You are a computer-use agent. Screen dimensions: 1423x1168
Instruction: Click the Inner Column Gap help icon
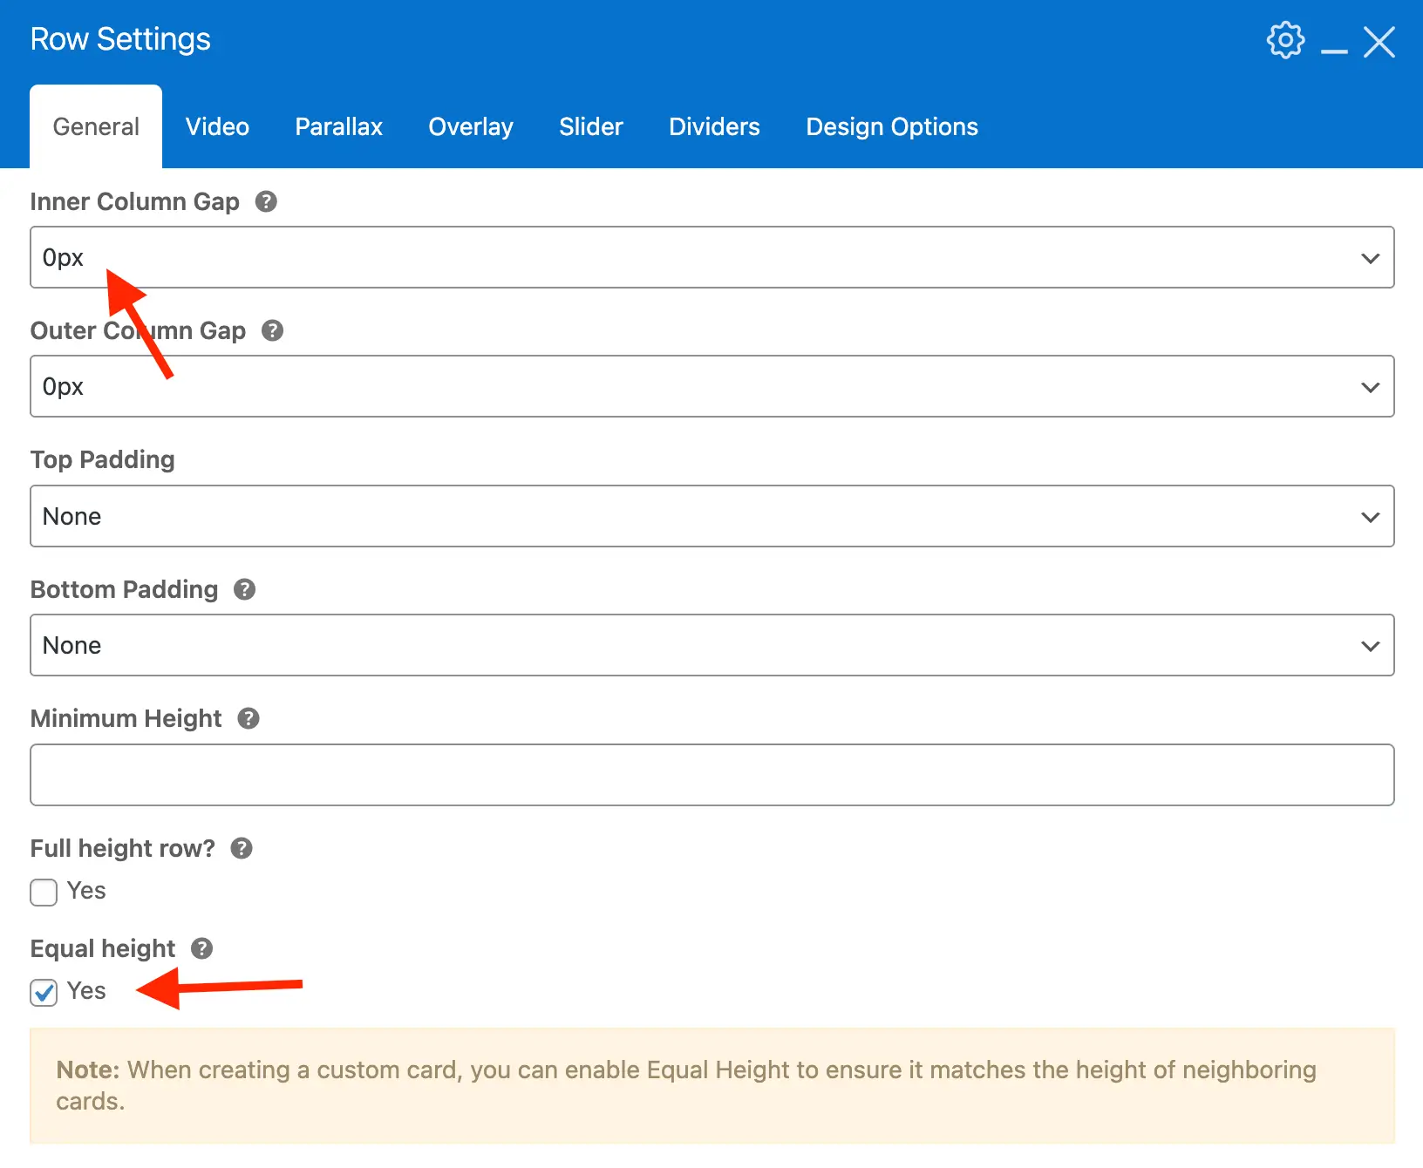pyautogui.click(x=267, y=201)
